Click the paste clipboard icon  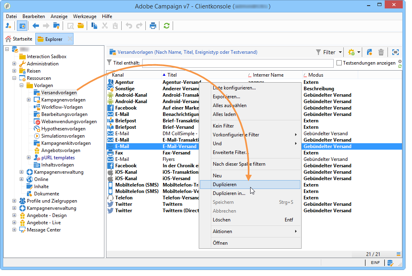click(115, 26)
